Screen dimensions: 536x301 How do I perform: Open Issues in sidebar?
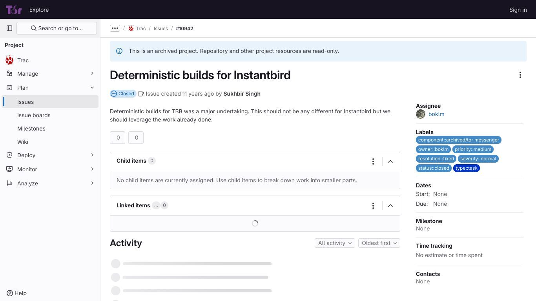tap(50, 102)
